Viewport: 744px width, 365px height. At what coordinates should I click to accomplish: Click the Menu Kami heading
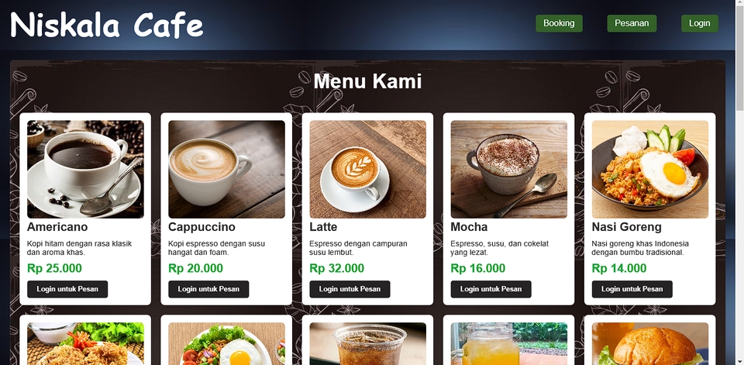(367, 81)
